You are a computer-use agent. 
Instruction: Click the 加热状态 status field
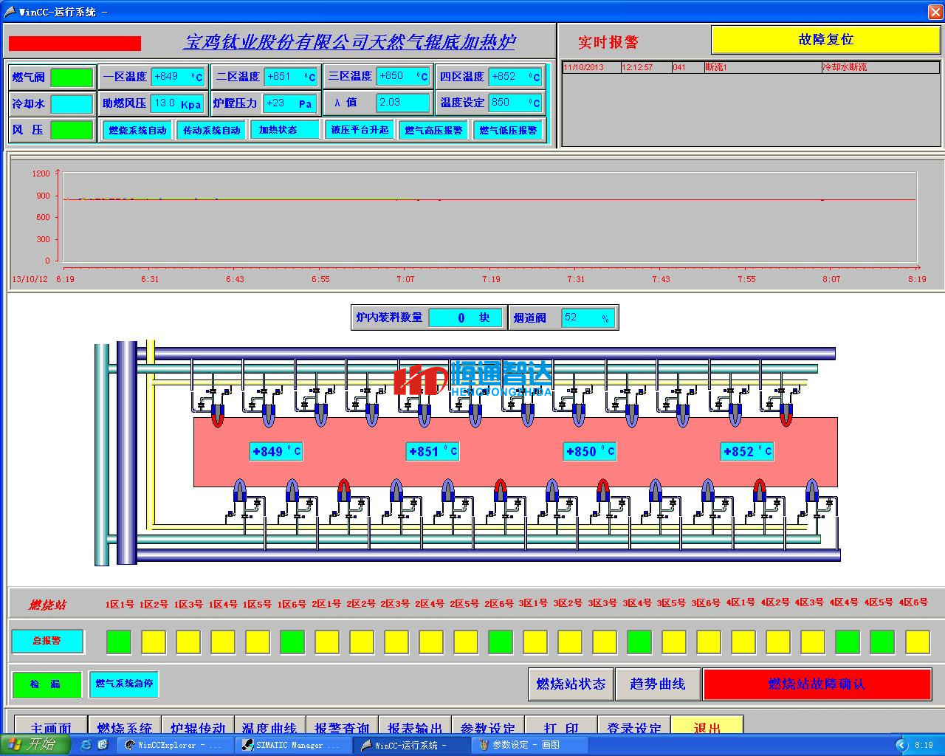tap(285, 130)
